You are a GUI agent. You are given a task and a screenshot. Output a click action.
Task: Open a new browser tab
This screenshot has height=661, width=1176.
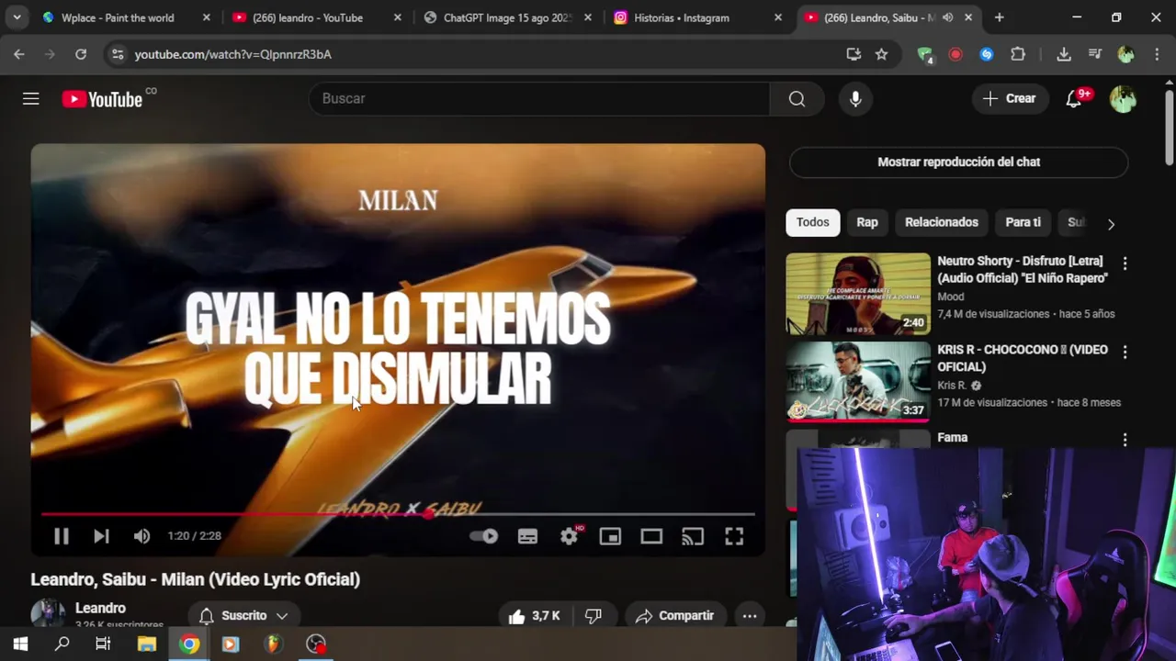pyautogui.click(x=1000, y=17)
